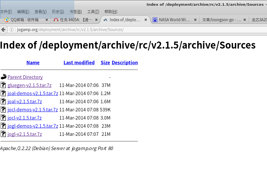Click file icon beside gluegen-v2.1.5.tar.7z
Image resolution: width=267 pixels, height=171 pixels.
click(x=3, y=85)
